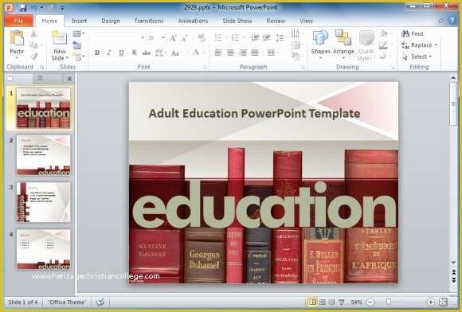
Task: Click the Find binoculars button
Action: [x=413, y=33]
